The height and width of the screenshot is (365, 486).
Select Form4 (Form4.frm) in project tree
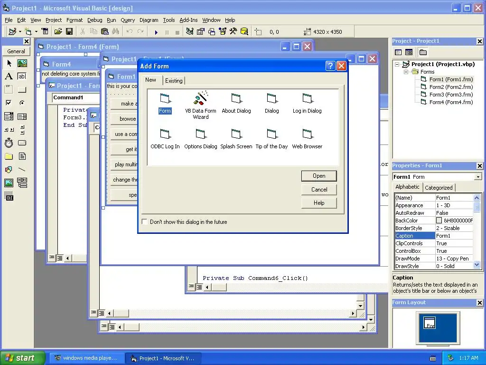click(x=451, y=102)
